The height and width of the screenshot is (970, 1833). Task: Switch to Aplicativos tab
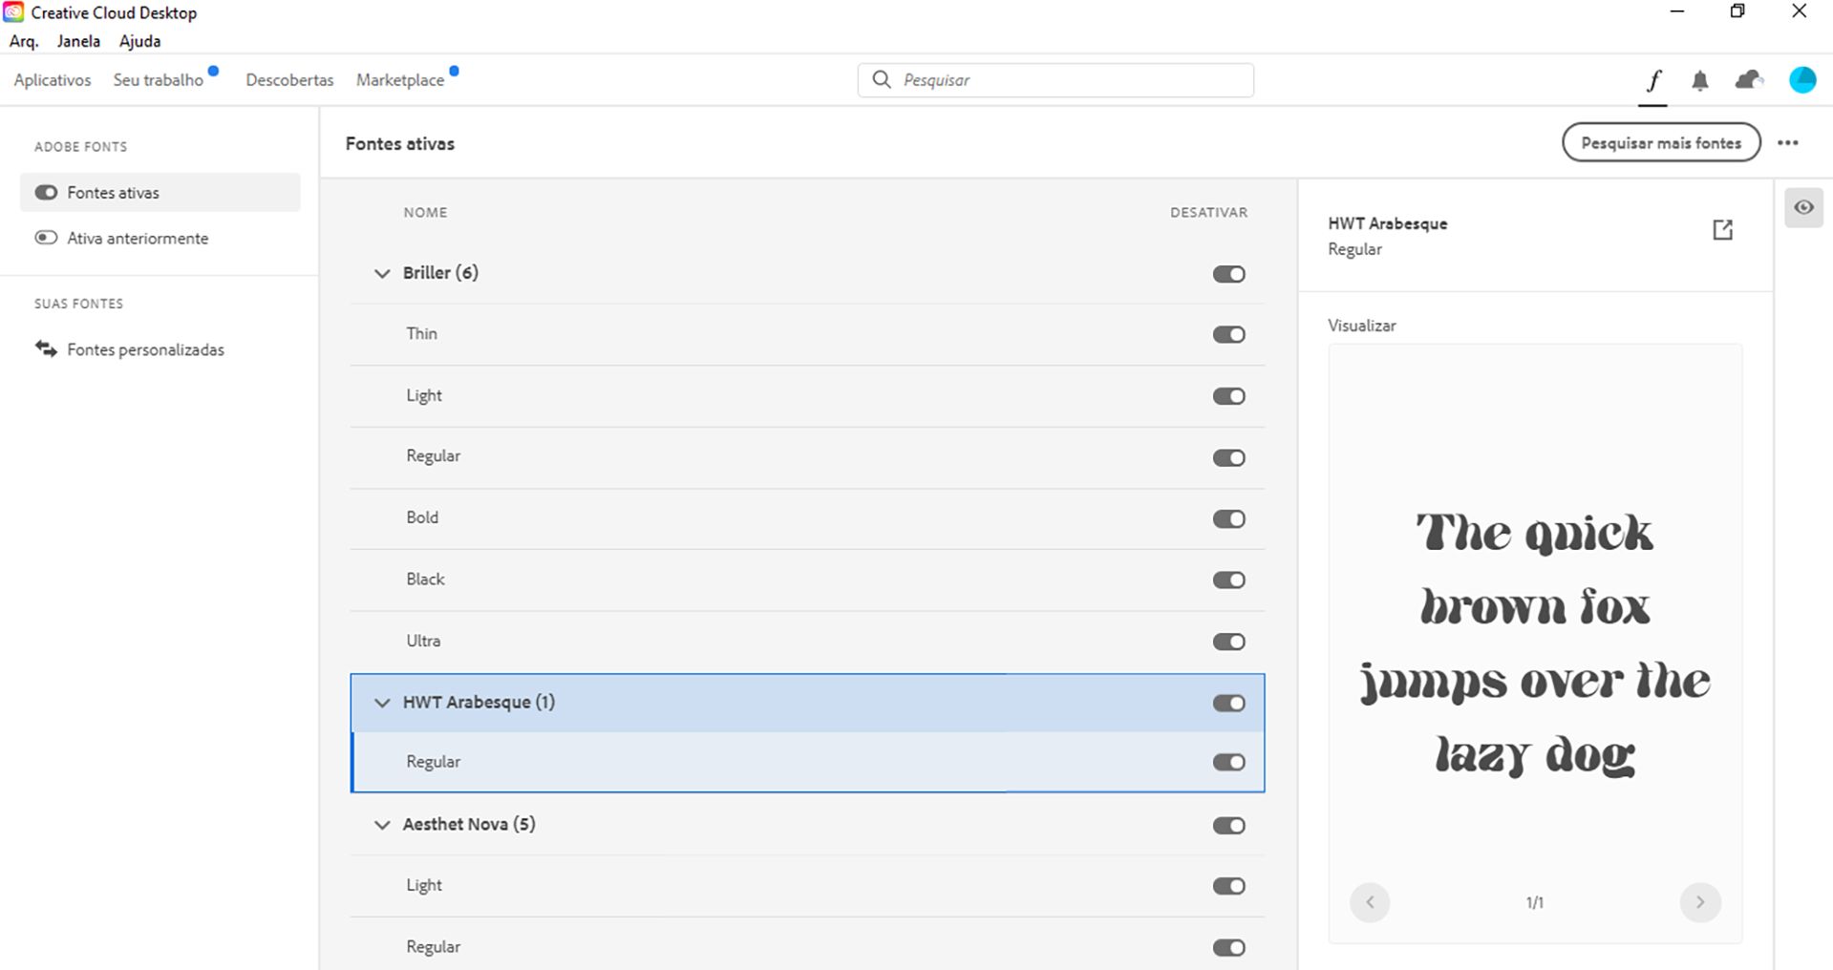(53, 80)
